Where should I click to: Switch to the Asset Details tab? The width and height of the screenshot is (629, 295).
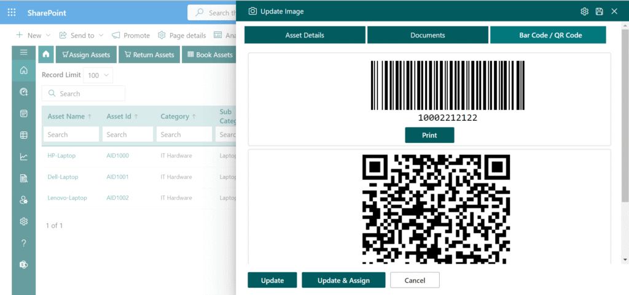tap(305, 35)
